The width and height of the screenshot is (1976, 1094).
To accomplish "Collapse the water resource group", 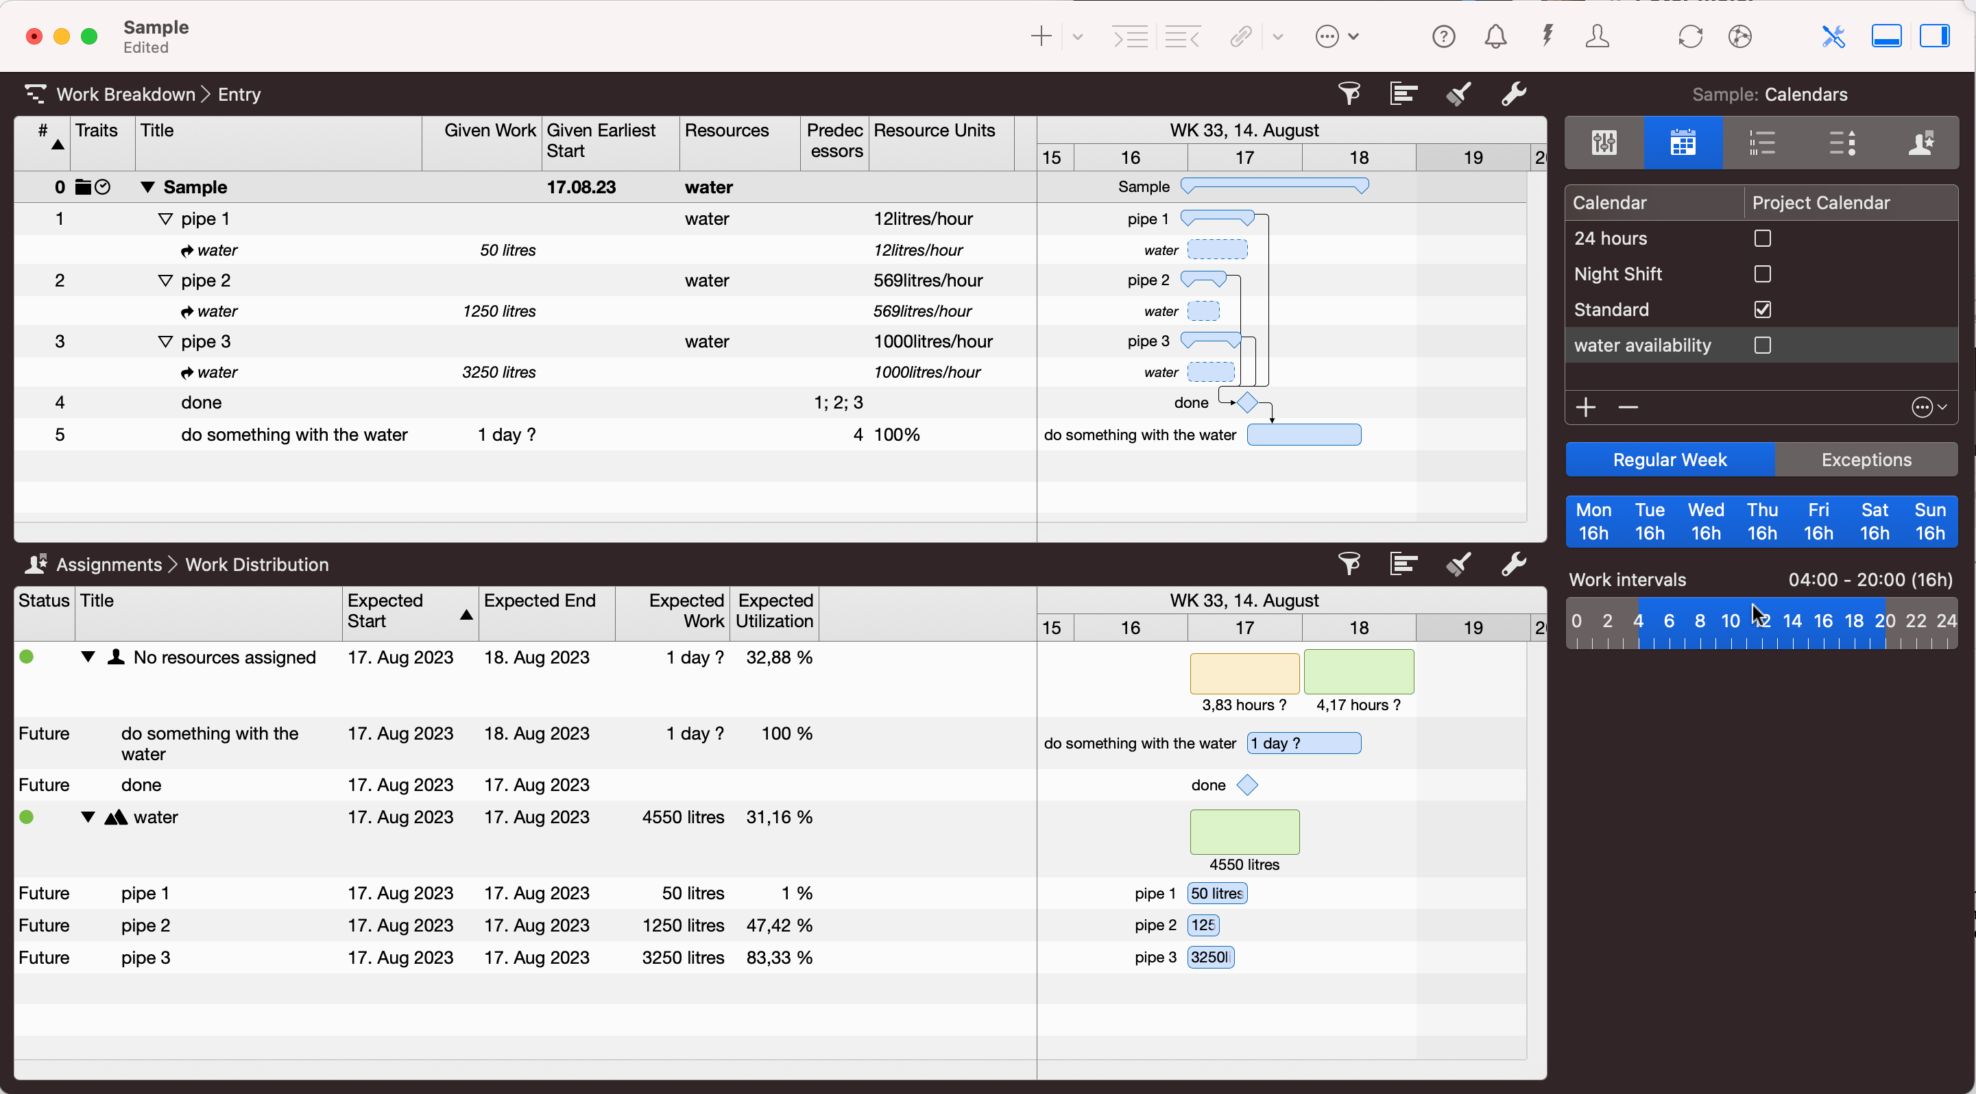I will point(88,817).
